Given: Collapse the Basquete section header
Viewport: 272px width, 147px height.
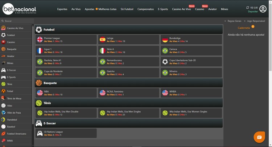Looking at the screenshot, I should pyautogui.click(x=129, y=83).
